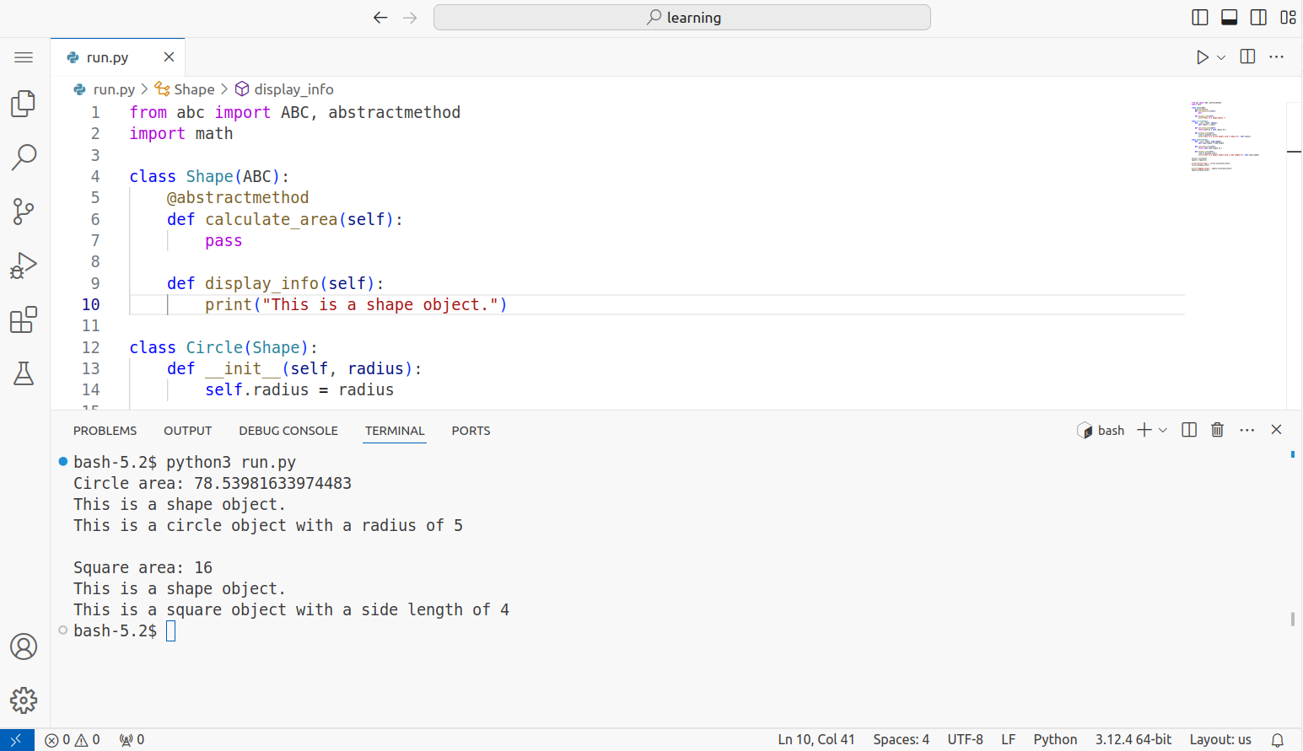Open the Explorer view in activity bar
This screenshot has width=1303, height=751.
(24, 104)
